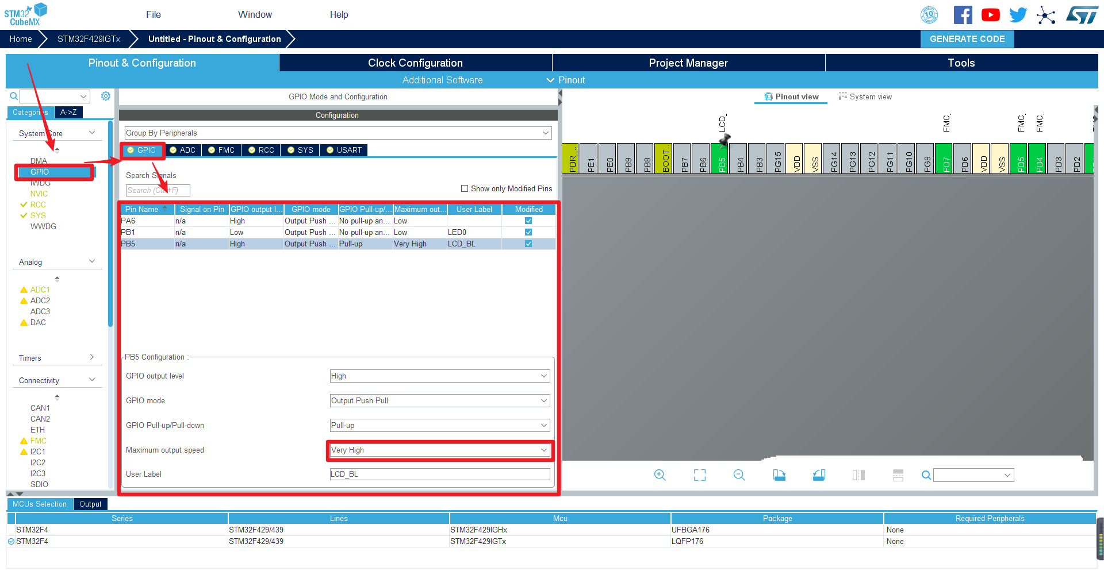Open the Facebook link icon
The width and height of the screenshot is (1104, 575).
click(x=963, y=15)
